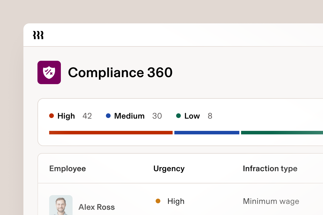Toggle the Low severity filter
The image size is (323, 215).
[x=192, y=116]
